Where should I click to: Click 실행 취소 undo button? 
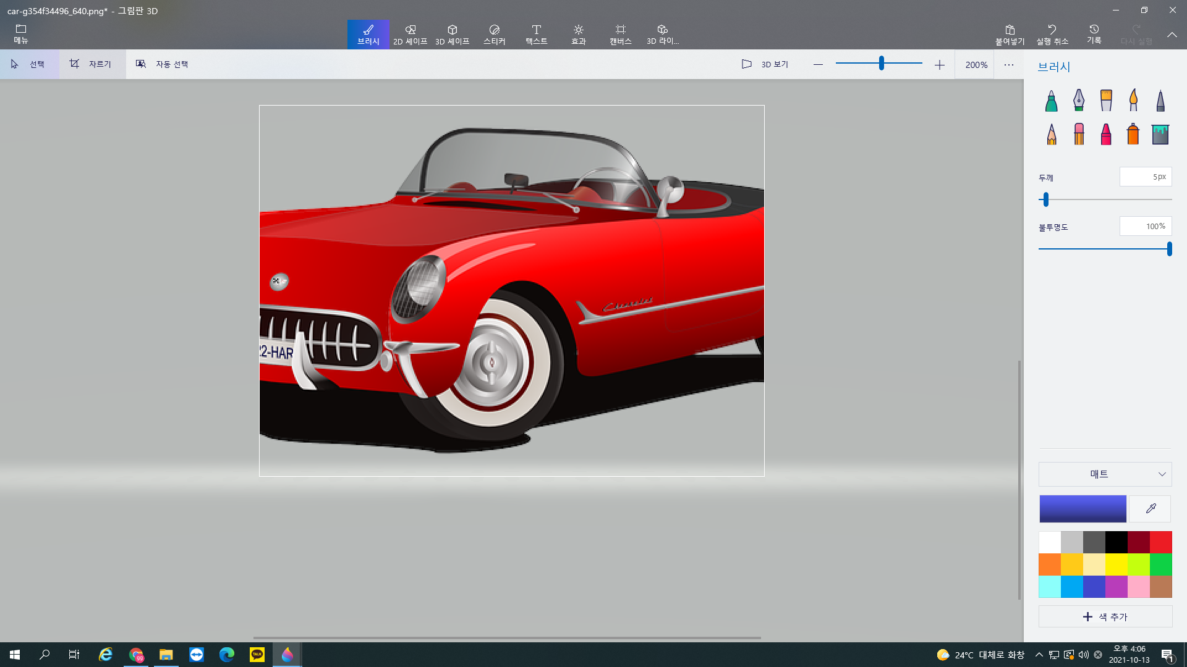pos(1052,35)
